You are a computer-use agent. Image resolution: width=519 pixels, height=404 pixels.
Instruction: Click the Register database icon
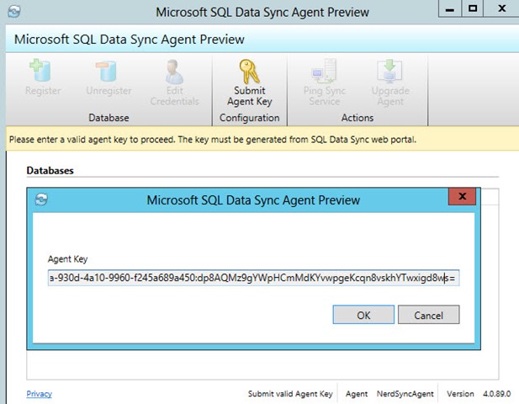point(40,70)
